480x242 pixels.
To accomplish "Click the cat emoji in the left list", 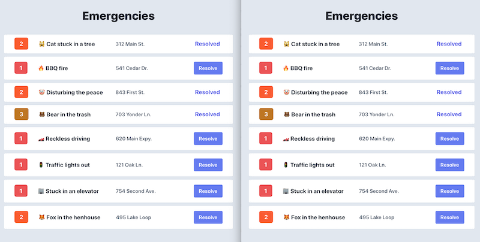I will tap(41, 44).
